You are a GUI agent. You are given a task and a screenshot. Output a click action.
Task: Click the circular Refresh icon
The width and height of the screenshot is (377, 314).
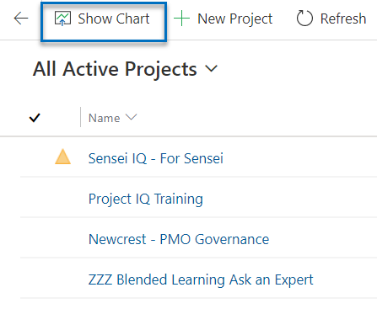point(304,19)
